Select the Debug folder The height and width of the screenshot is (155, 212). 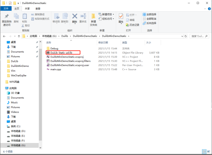click(x=54, y=48)
